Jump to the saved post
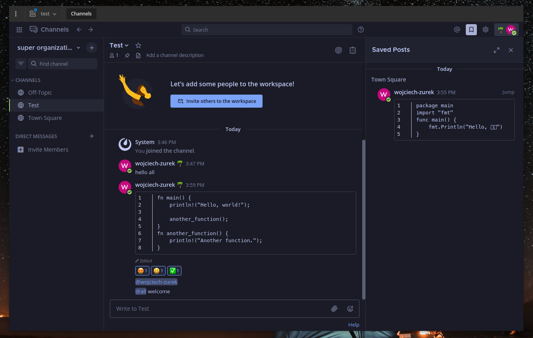 (x=508, y=92)
